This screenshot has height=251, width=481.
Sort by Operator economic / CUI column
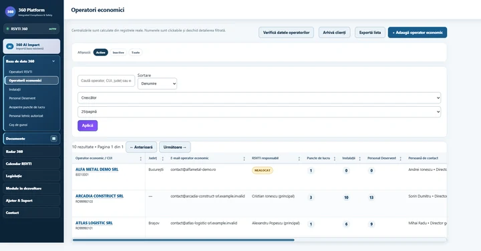pyautogui.click(x=141, y=158)
